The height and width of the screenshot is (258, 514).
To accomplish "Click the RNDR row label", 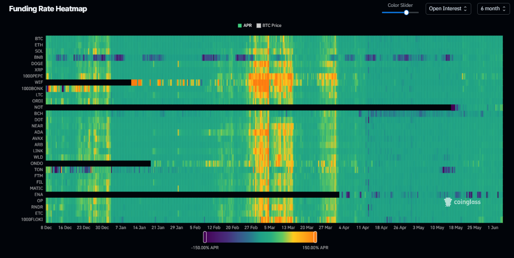I will click(37, 207).
